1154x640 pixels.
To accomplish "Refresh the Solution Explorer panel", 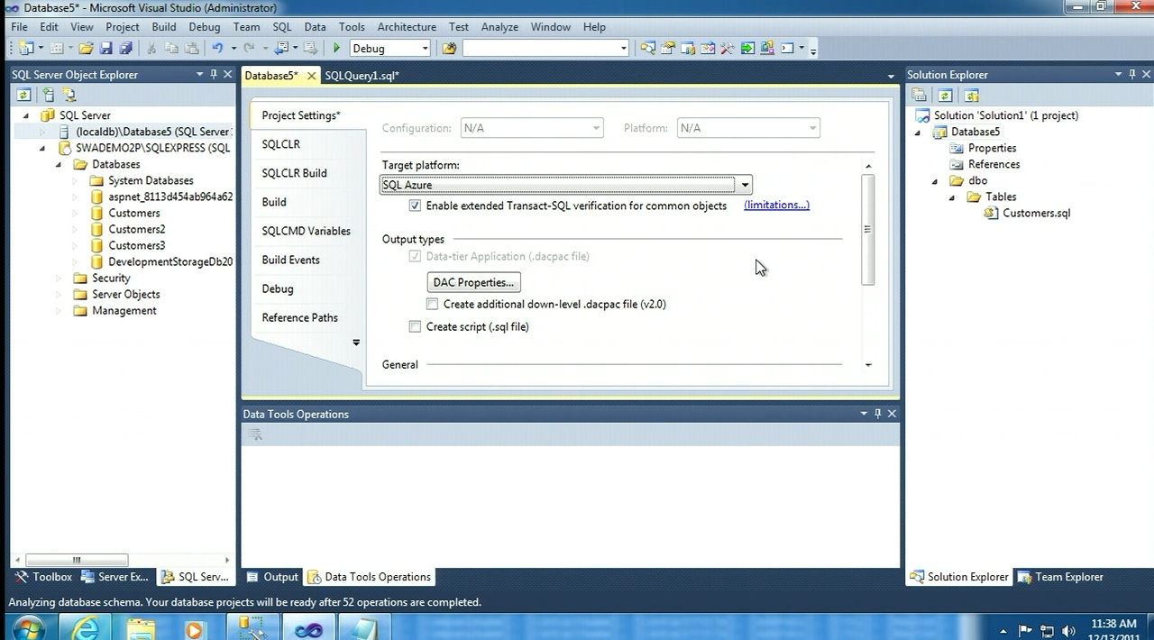I will (x=945, y=96).
